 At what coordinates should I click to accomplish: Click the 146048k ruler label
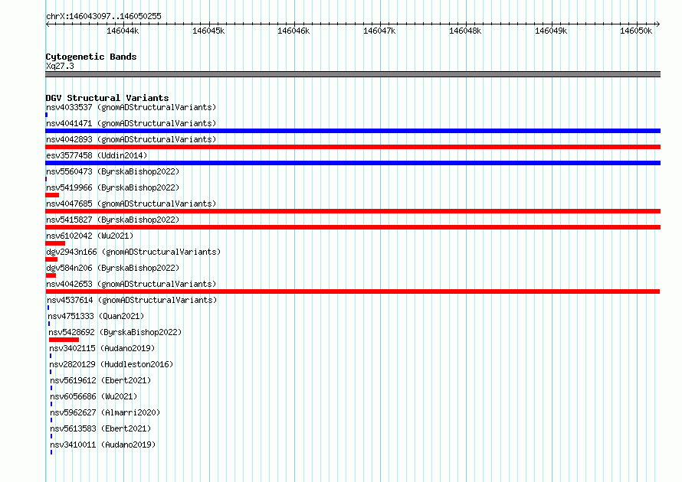[465, 31]
